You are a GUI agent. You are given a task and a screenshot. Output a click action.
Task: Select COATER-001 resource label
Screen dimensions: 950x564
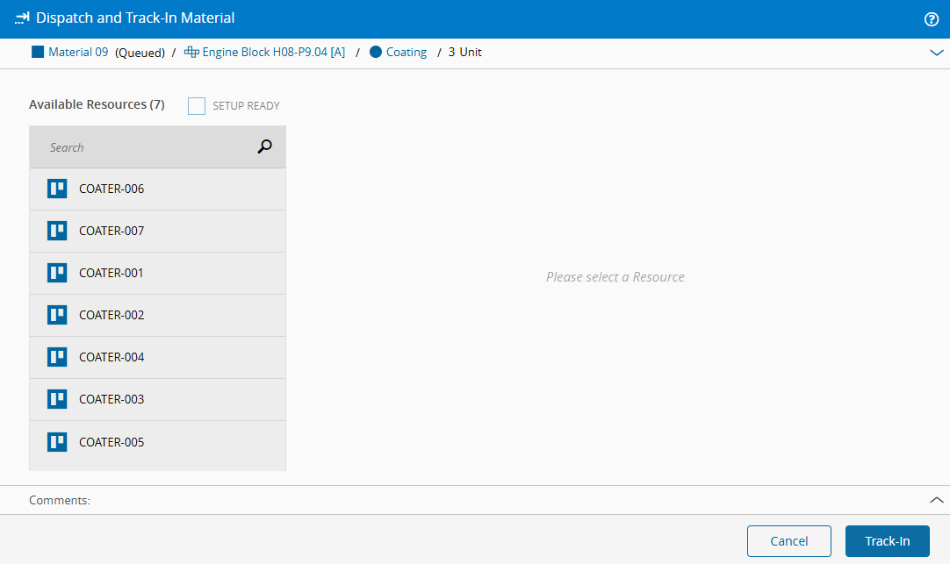click(x=112, y=273)
